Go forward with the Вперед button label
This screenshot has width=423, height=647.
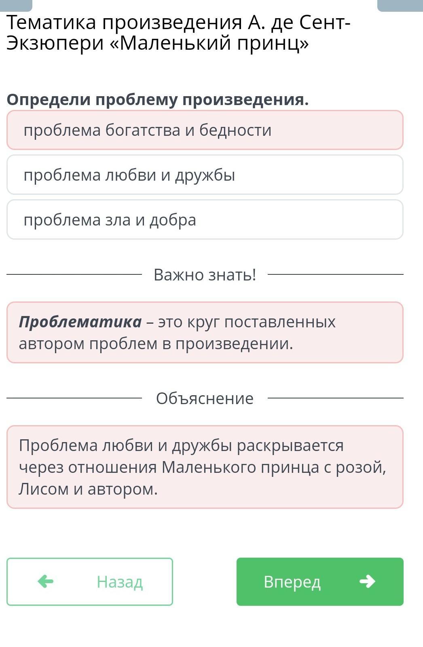click(292, 582)
